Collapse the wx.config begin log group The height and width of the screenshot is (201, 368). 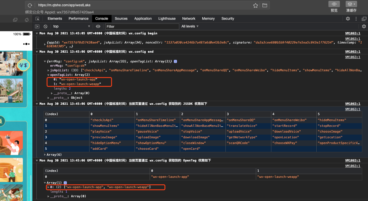[x=37, y=33]
